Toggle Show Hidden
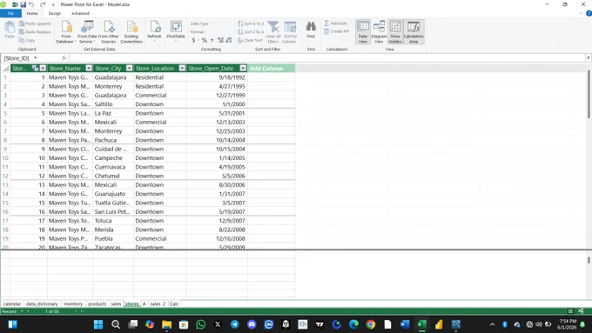 tap(395, 32)
